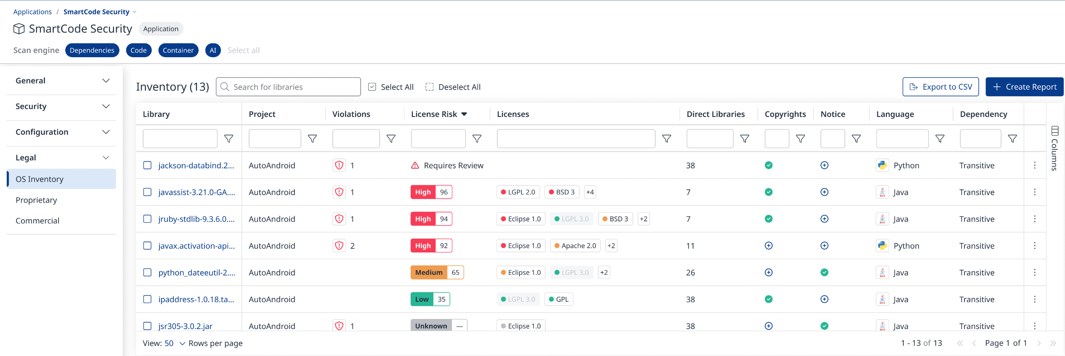The height and width of the screenshot is (356, 1065).
Task: Click the Licenses column filter text box
Action: click(x=576, y=138)
